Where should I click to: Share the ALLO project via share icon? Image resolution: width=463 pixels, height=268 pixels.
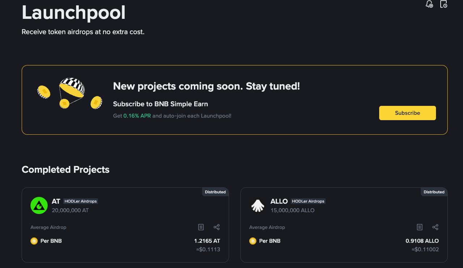[436, 227]
